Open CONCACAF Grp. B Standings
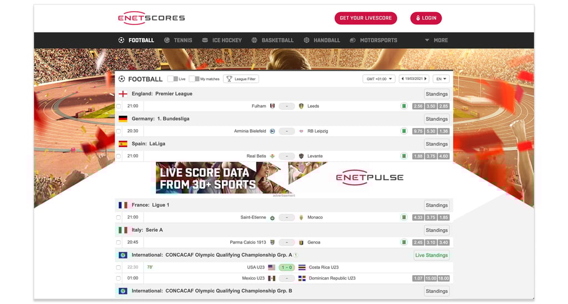568x304 pixels. tap(437, 291)
